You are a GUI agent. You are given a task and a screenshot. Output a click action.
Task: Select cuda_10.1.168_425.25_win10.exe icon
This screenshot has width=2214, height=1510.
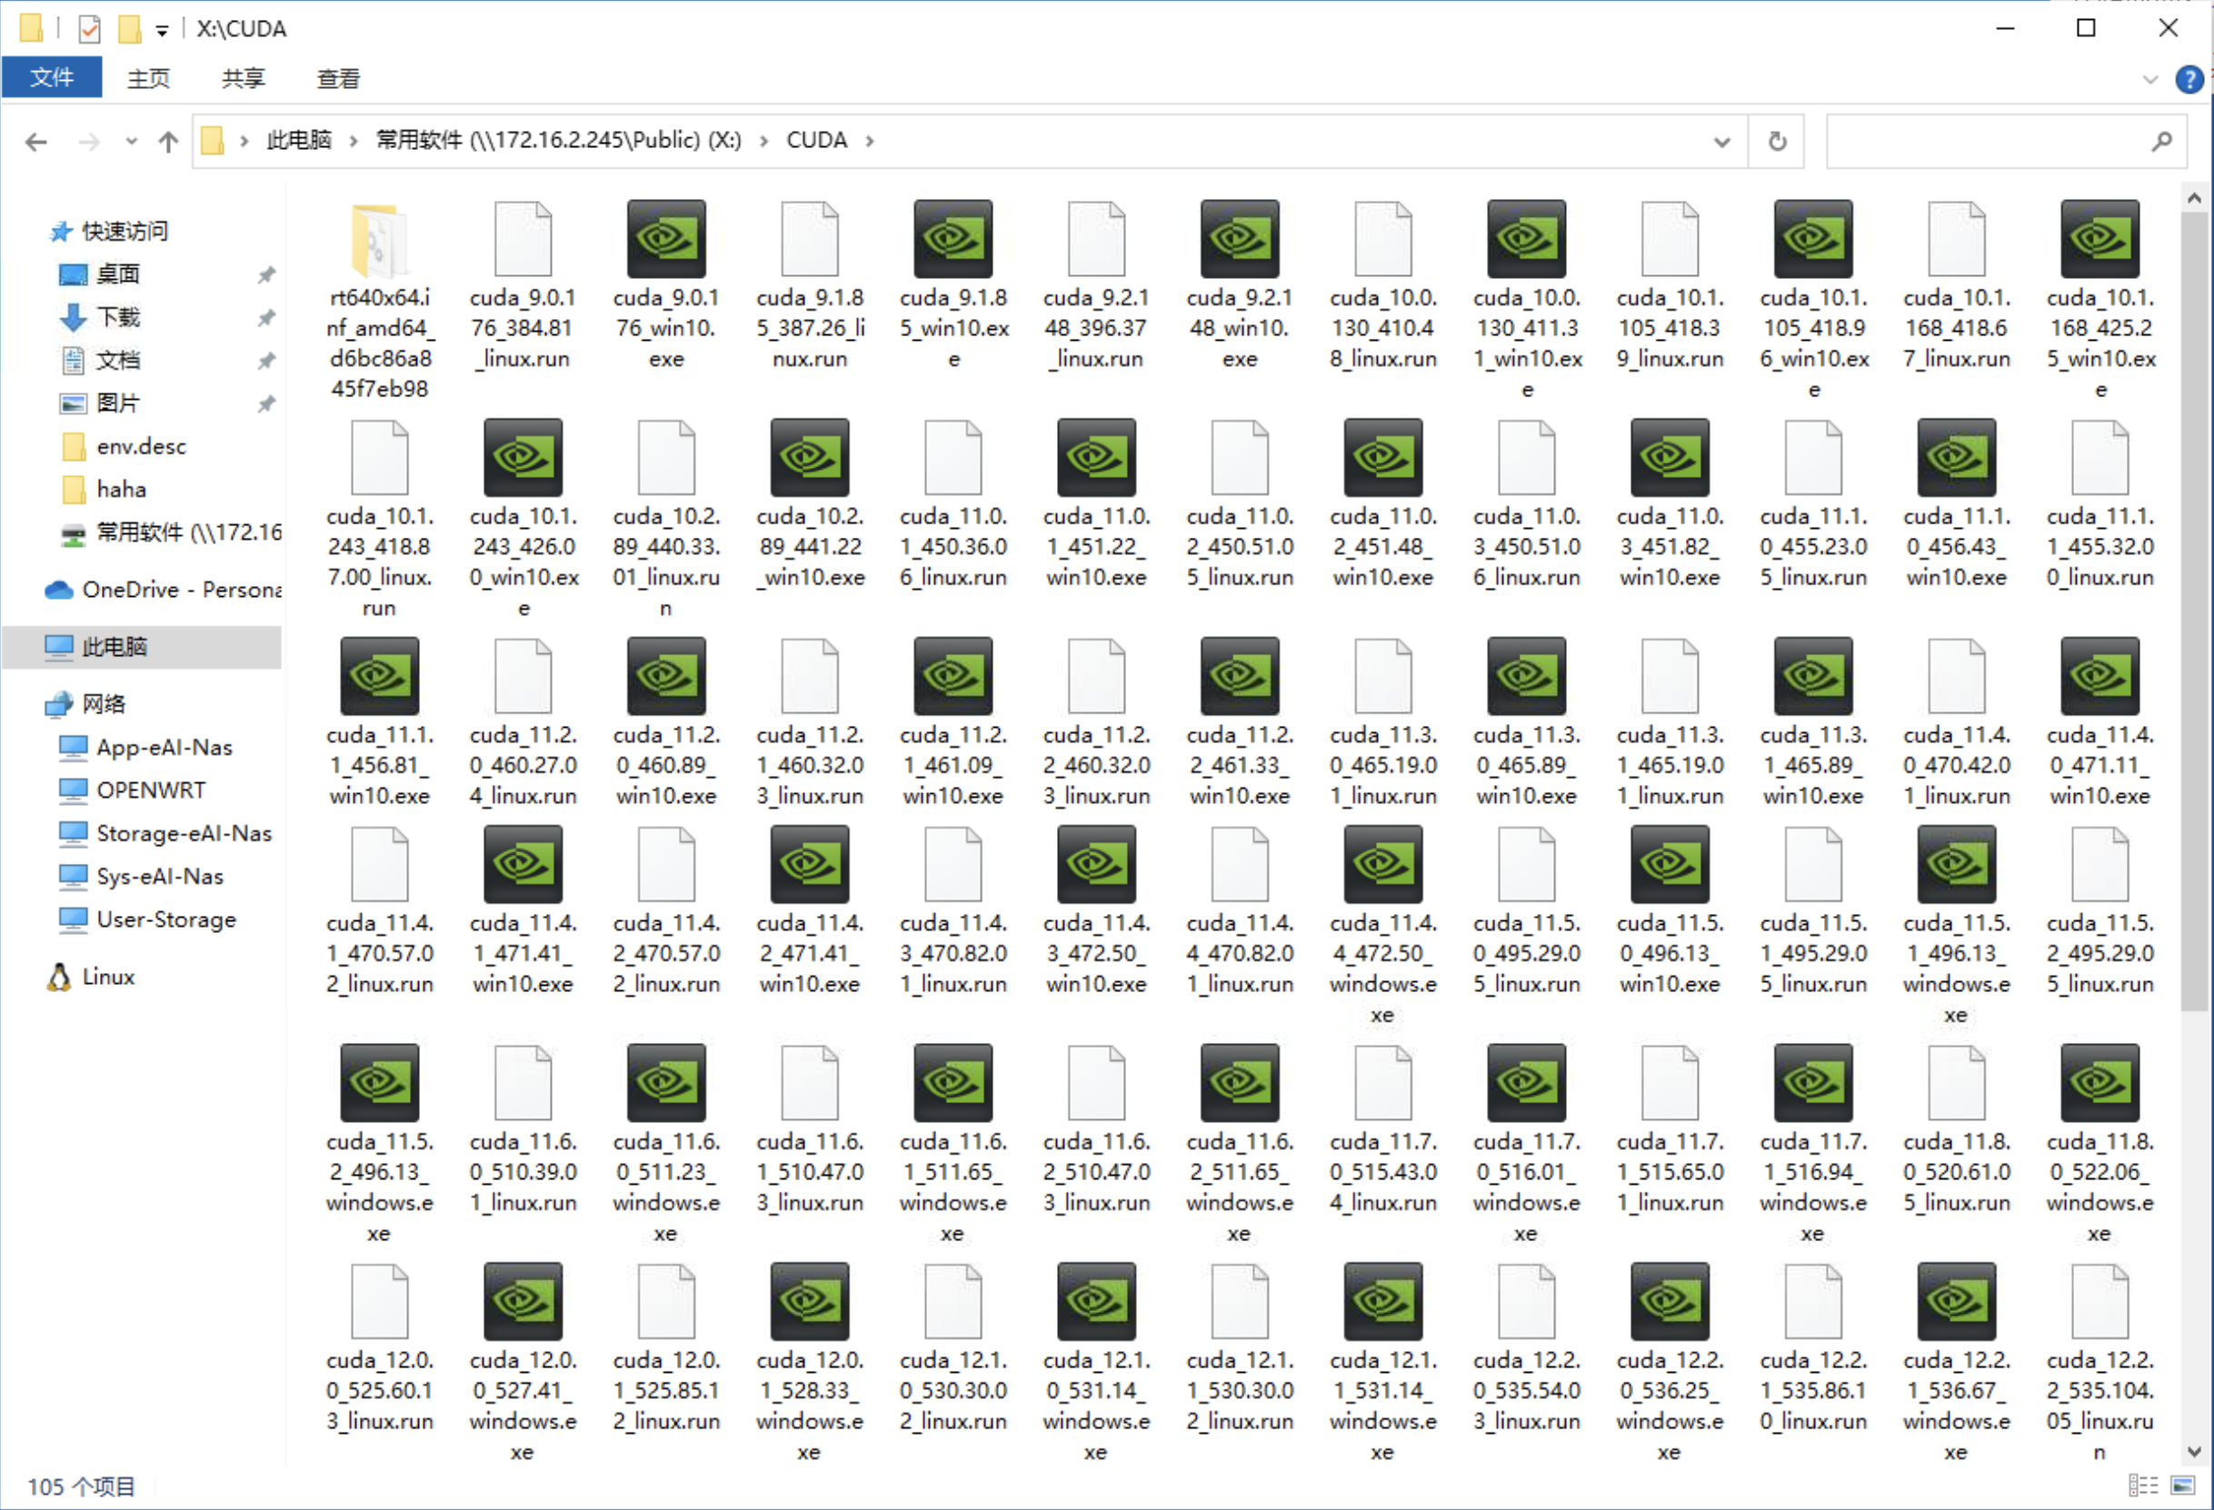[2099, 238]
